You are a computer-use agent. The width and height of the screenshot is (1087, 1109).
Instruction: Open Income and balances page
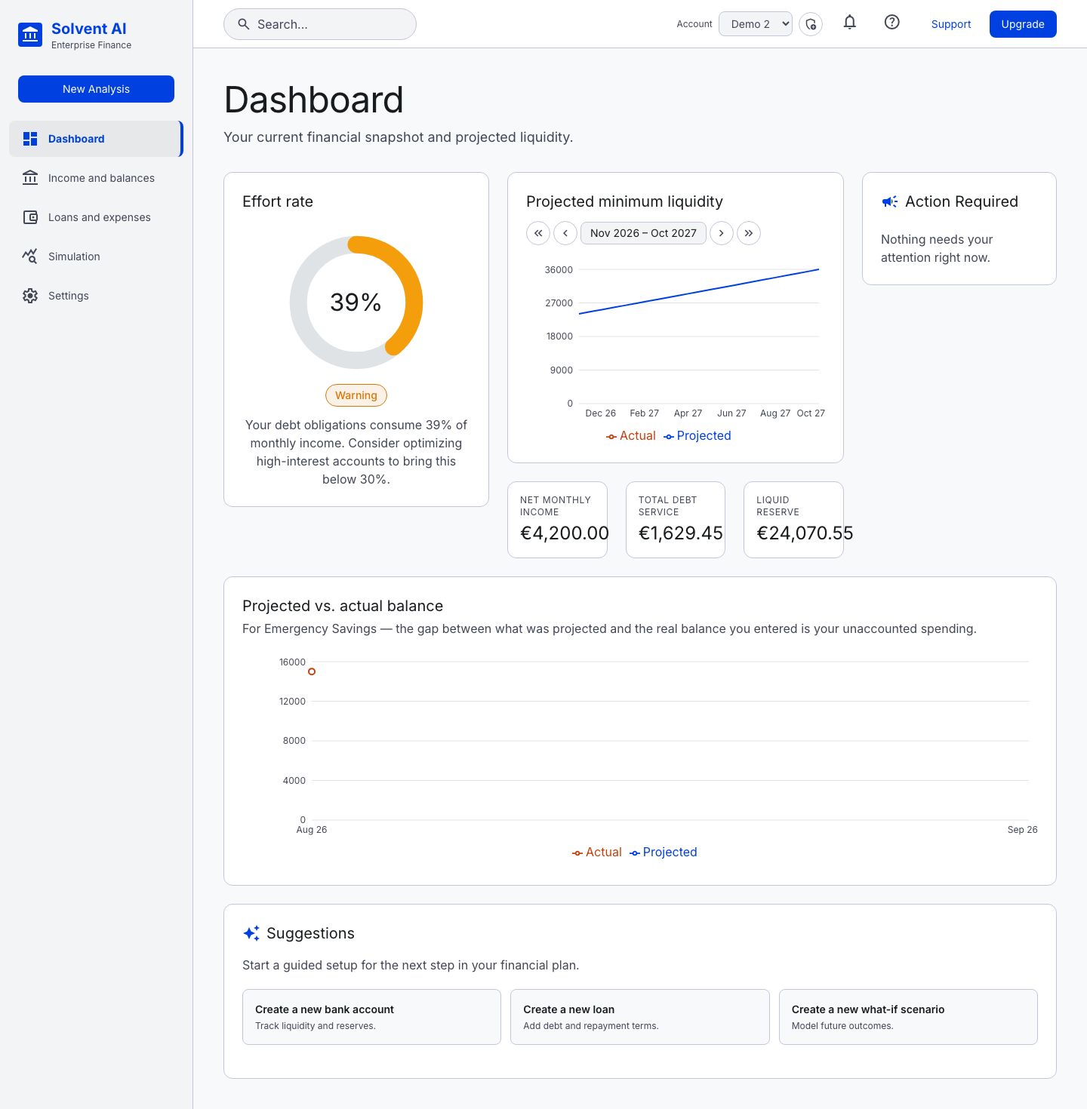point(96,178)
